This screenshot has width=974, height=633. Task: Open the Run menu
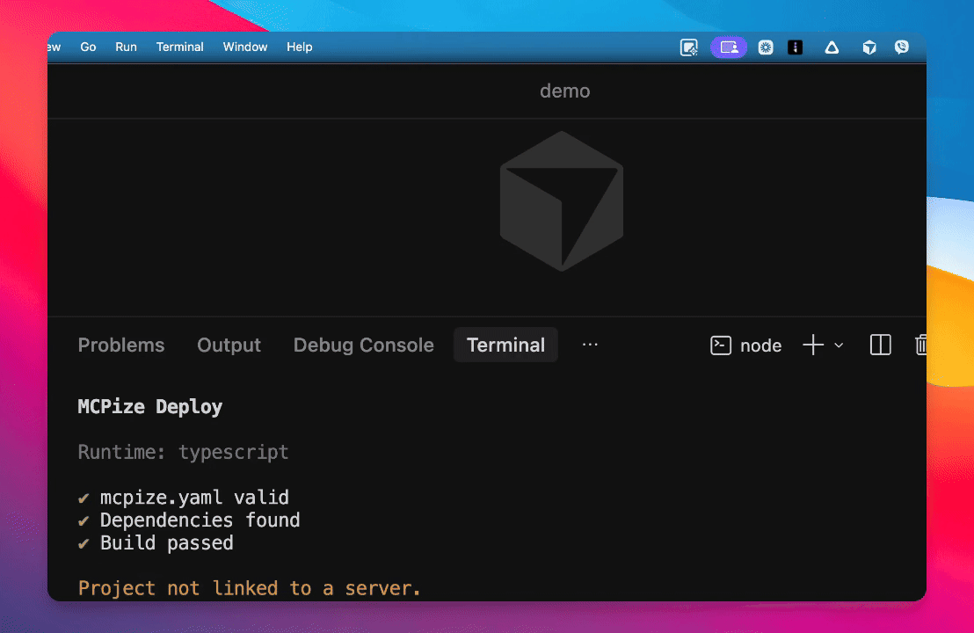tap(126, 47)
